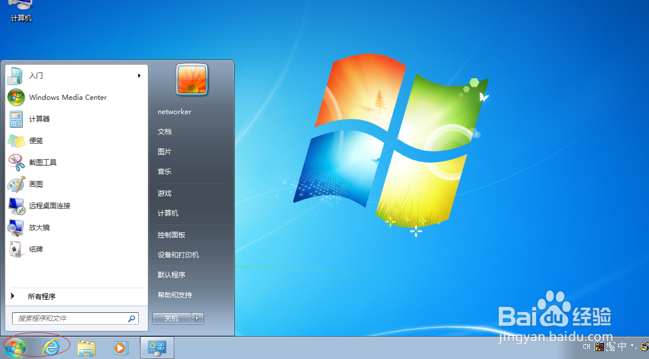Open Default Programs (默认程序)
This screenshot has width=649, height=359.
tap(171, 275)
